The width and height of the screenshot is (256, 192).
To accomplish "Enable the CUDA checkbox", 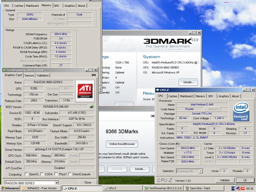I will tap(42, 174).
